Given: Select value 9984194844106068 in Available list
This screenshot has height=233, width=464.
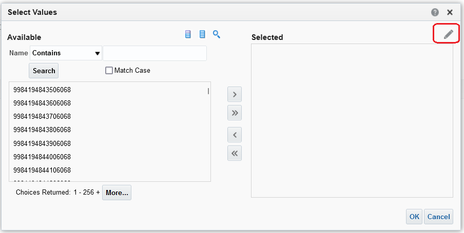Looking at the screenshot, I should coord(42,170).
